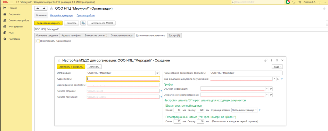Screen dimensions: 328x131
Task: Click the report icon next to Записать
Action: coord(83,23)
